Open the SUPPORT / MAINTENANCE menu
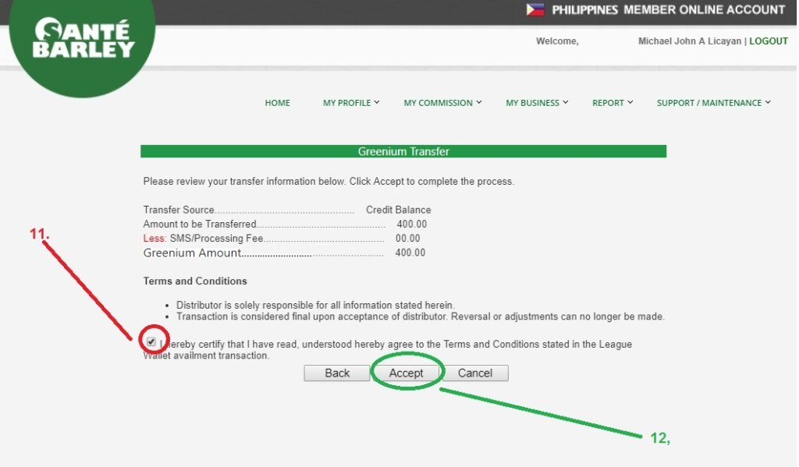799x467 pixels. click(708, 103)
